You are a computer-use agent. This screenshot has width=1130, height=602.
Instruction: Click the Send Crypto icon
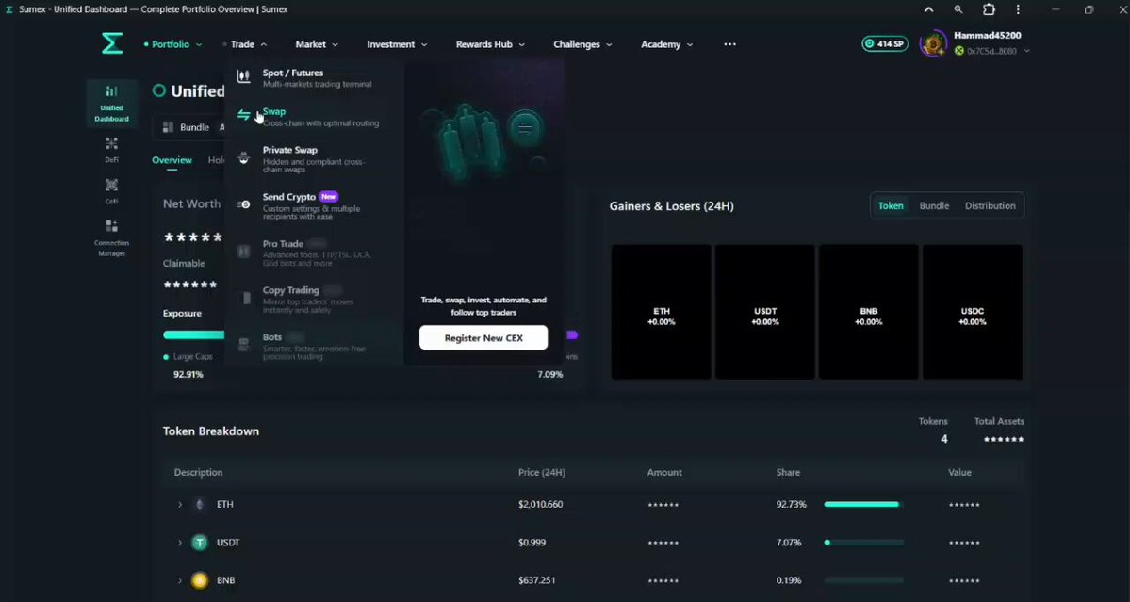pyautogui.click(x=243, y=204)
